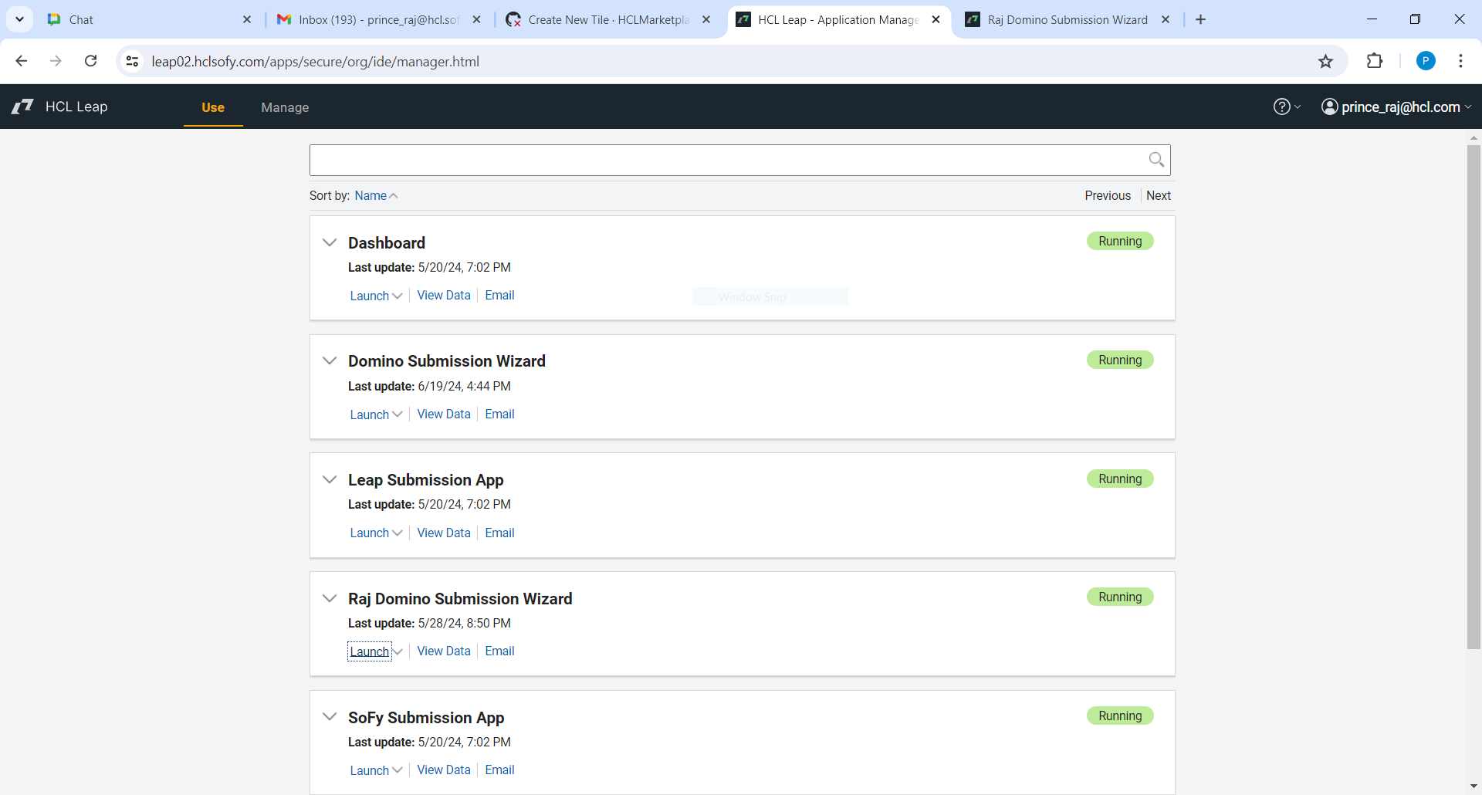Go forward in browser history

[x=56, y=61]
